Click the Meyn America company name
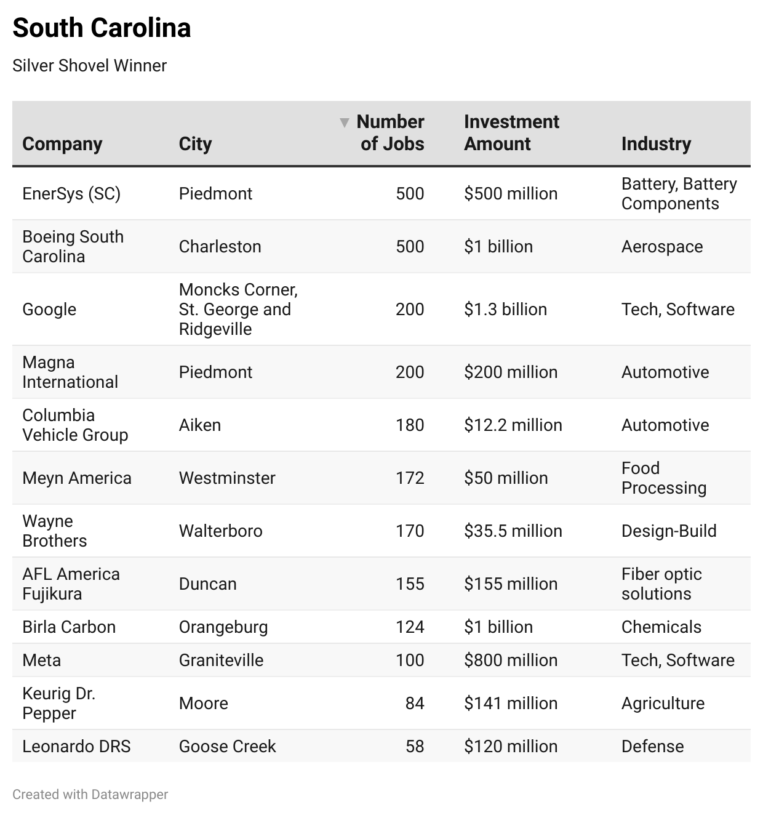This screenshot has height=815, width=763. coord(77,478)
